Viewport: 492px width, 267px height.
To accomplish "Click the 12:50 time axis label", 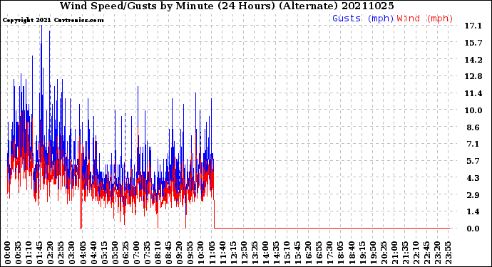I will 244,253.
